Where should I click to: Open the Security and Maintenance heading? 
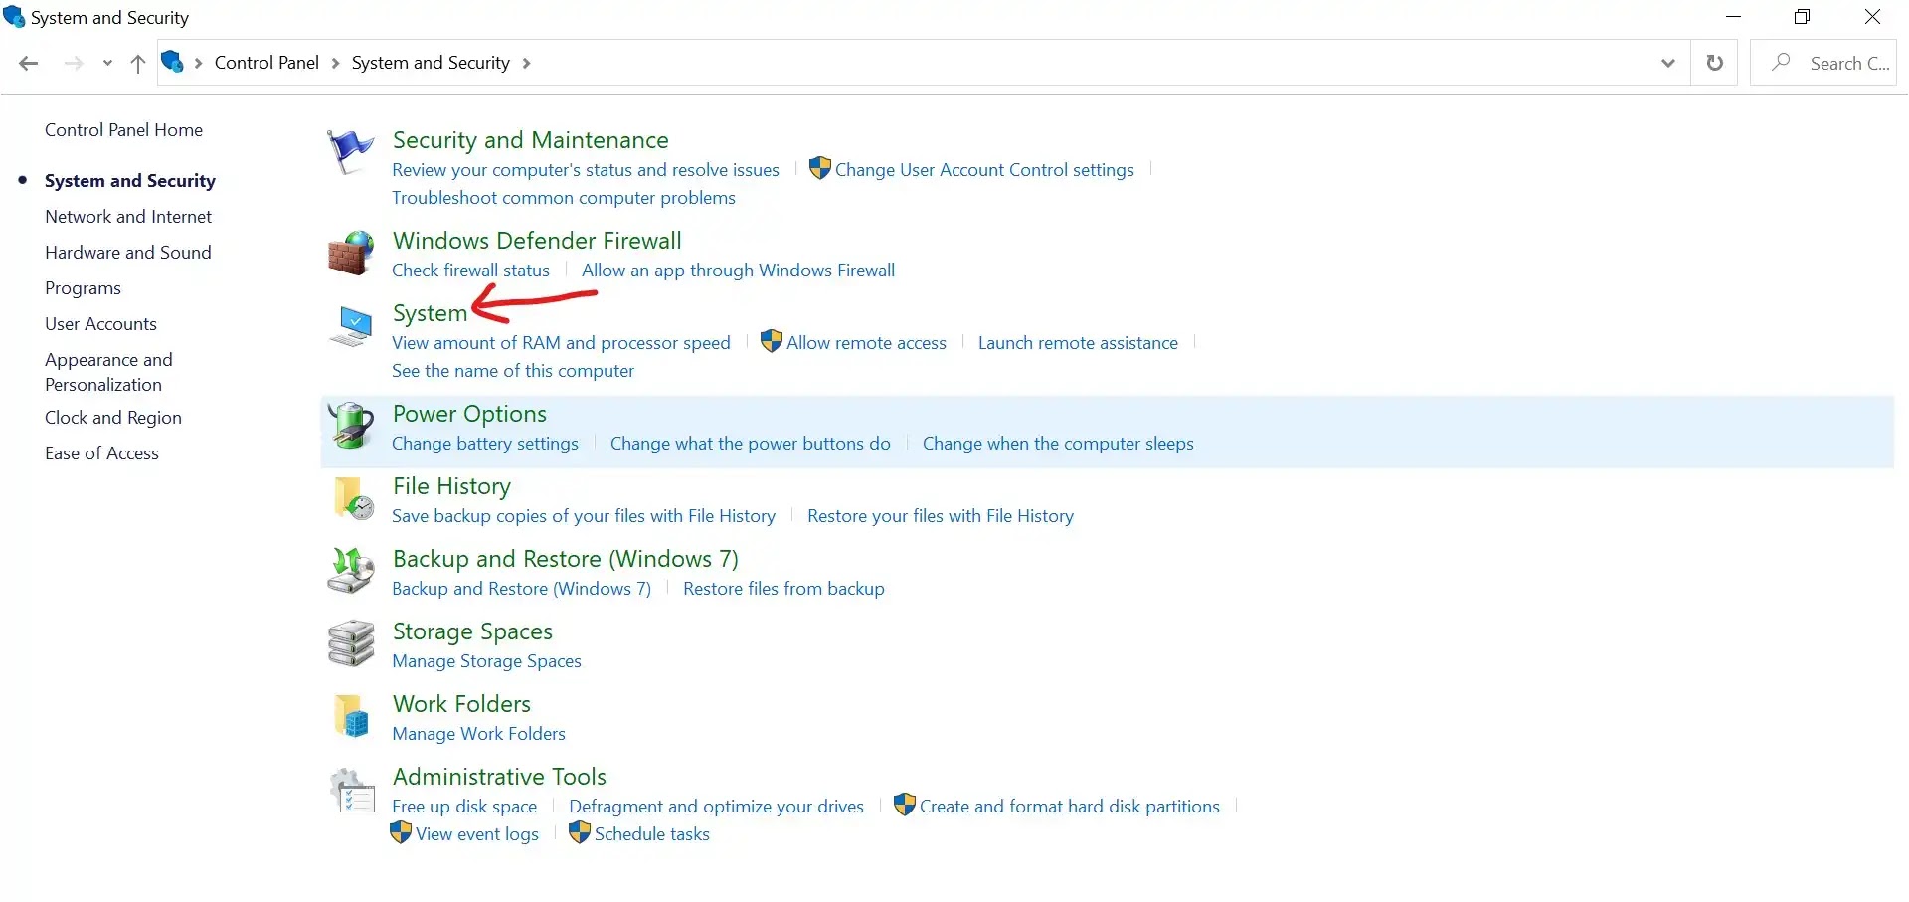531,140
